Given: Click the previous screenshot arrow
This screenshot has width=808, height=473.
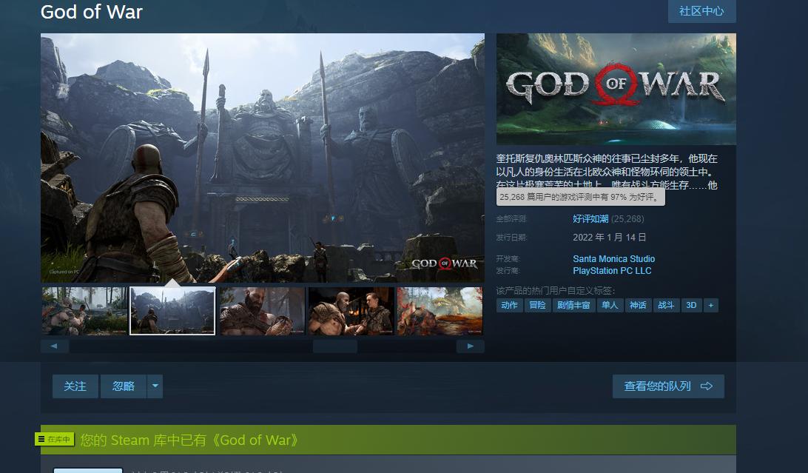Looking at the screenshot, I should (x=55, y=345).
